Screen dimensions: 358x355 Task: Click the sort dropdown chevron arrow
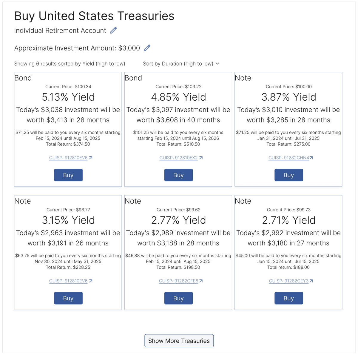[217, 64]
